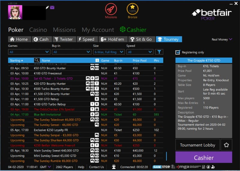Screen dimensions: 240x171
Task: Select the re-entry icon on The Sunday Senpai
Action: 97,135
